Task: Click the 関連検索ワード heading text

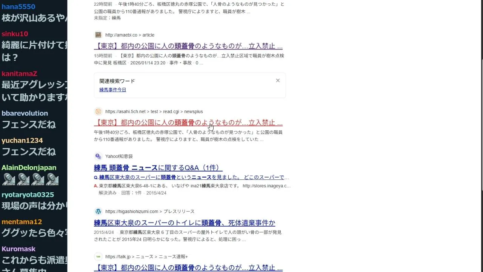Action: tap(117, 81)
